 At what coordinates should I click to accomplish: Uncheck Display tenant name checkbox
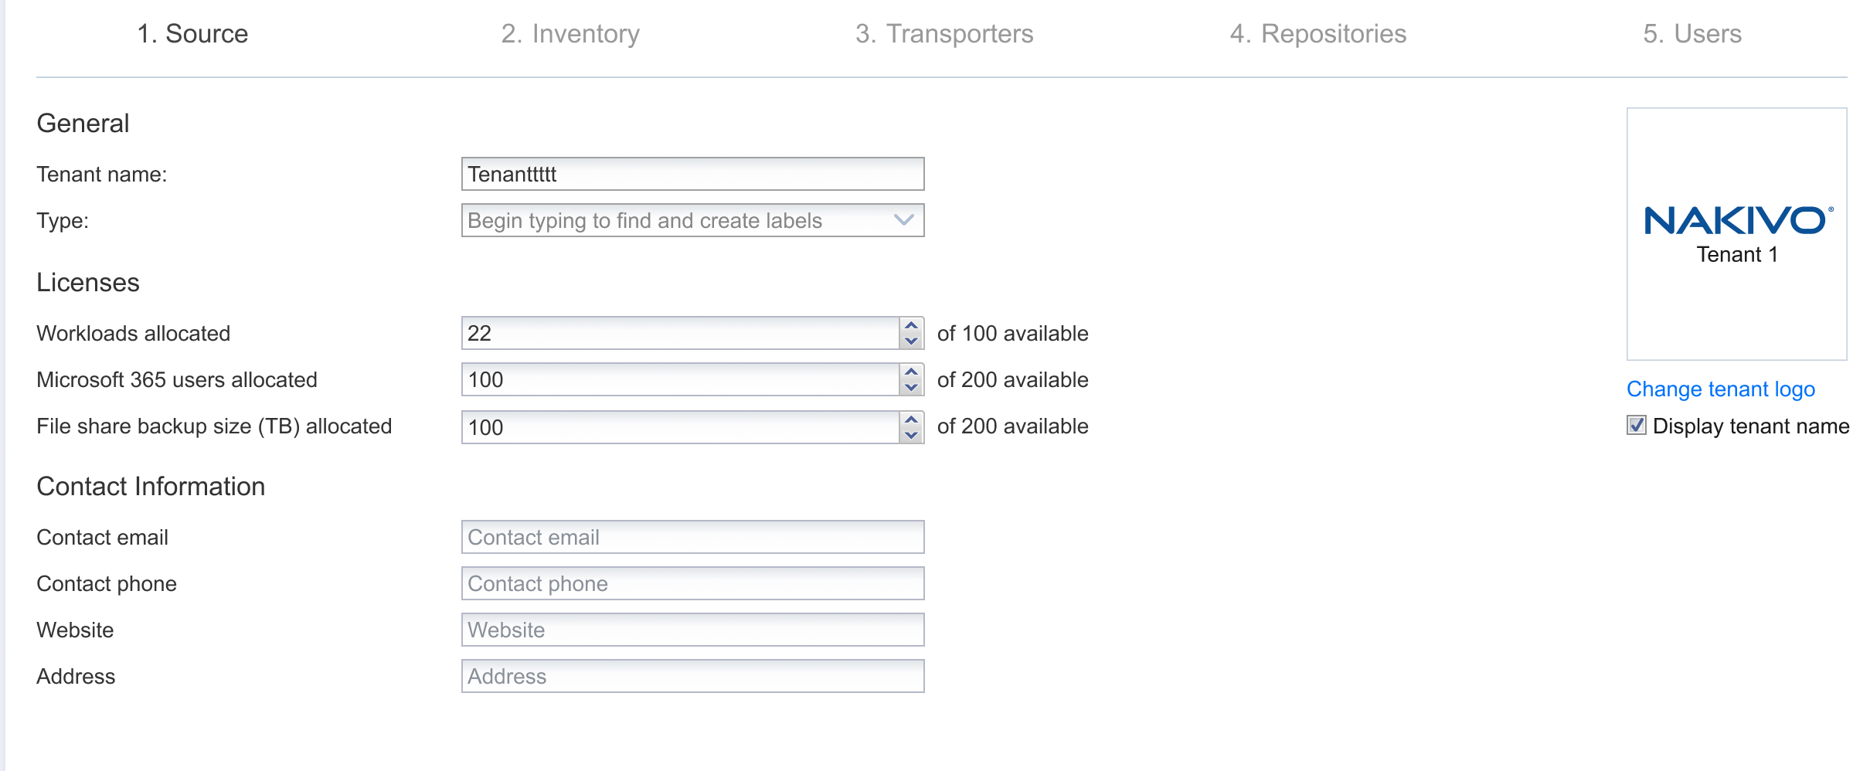[1636, 426]
